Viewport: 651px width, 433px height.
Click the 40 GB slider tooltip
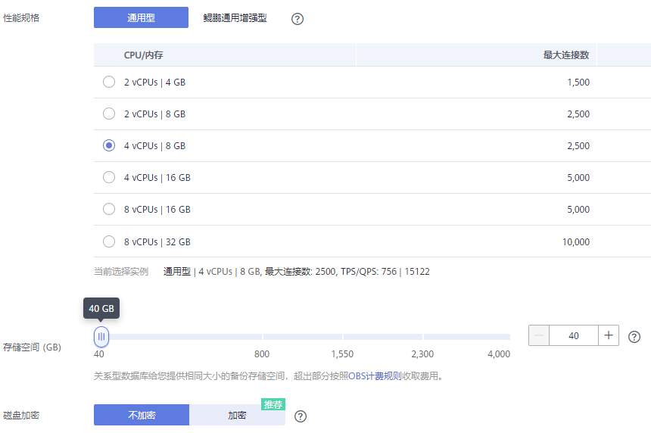coord(101,308)
